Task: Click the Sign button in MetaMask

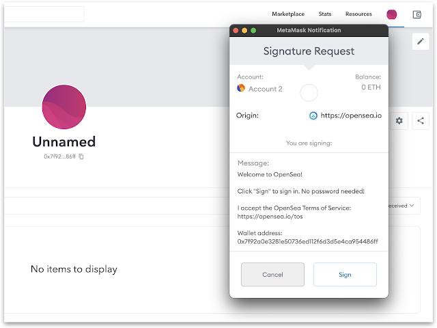Action: click(345, 275)
